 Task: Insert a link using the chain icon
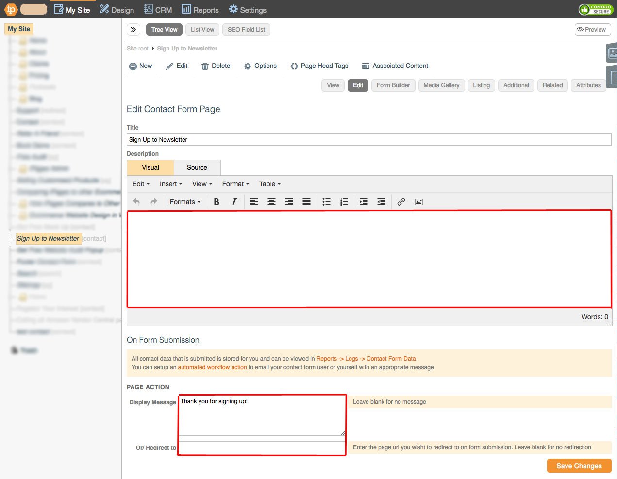(x=401, y=202)
